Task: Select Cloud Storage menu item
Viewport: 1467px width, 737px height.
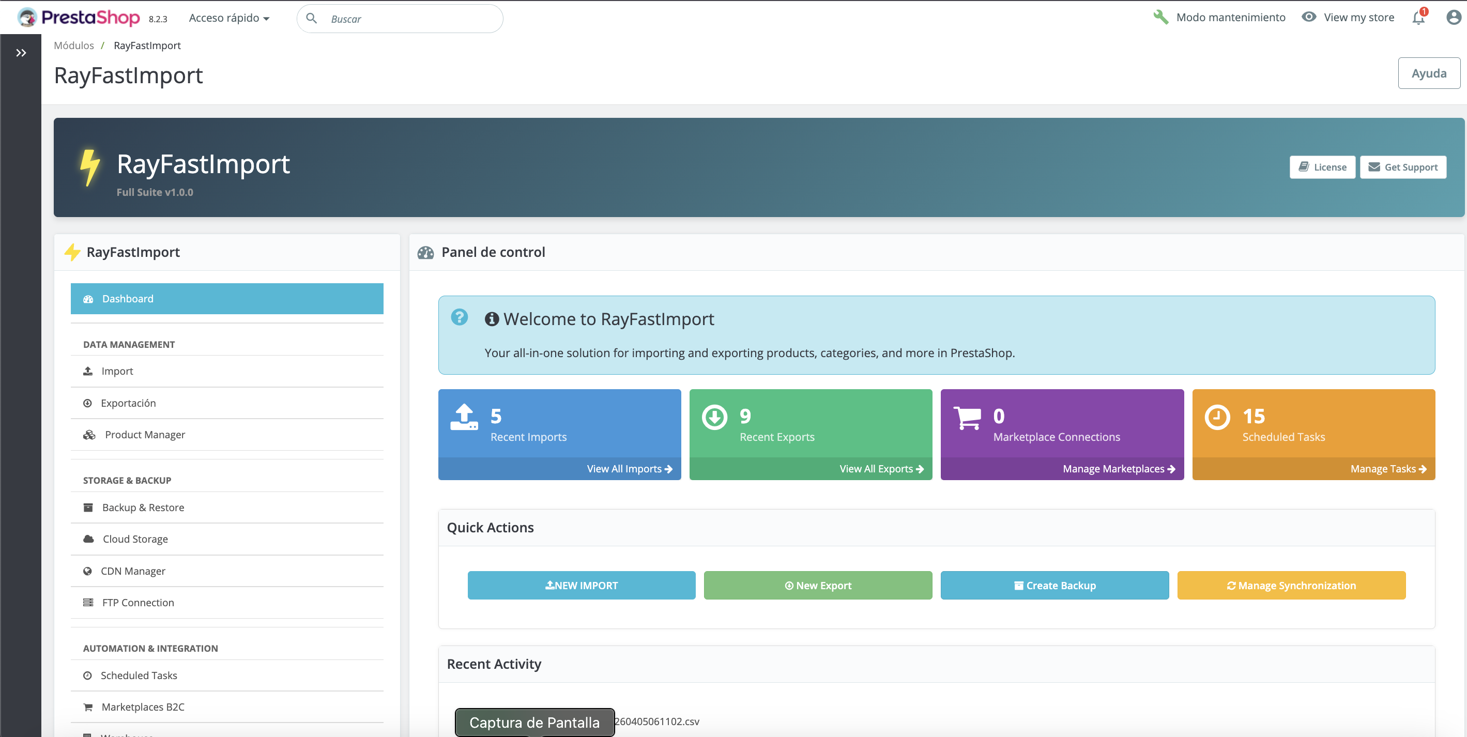Action: pos(135,539)
